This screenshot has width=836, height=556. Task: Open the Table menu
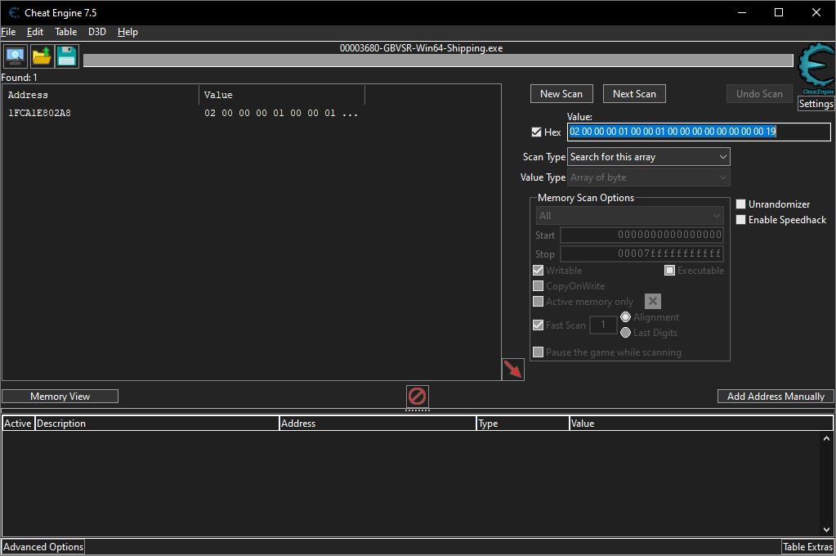pos(65,32)
